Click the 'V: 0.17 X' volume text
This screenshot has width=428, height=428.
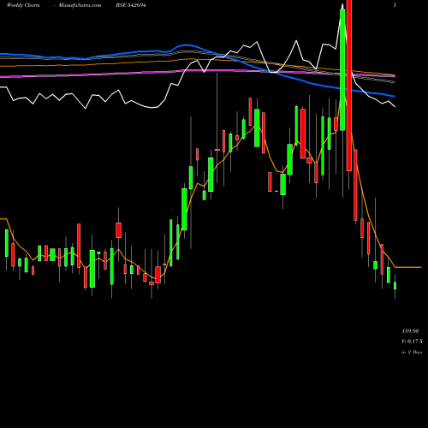point(412,342)
